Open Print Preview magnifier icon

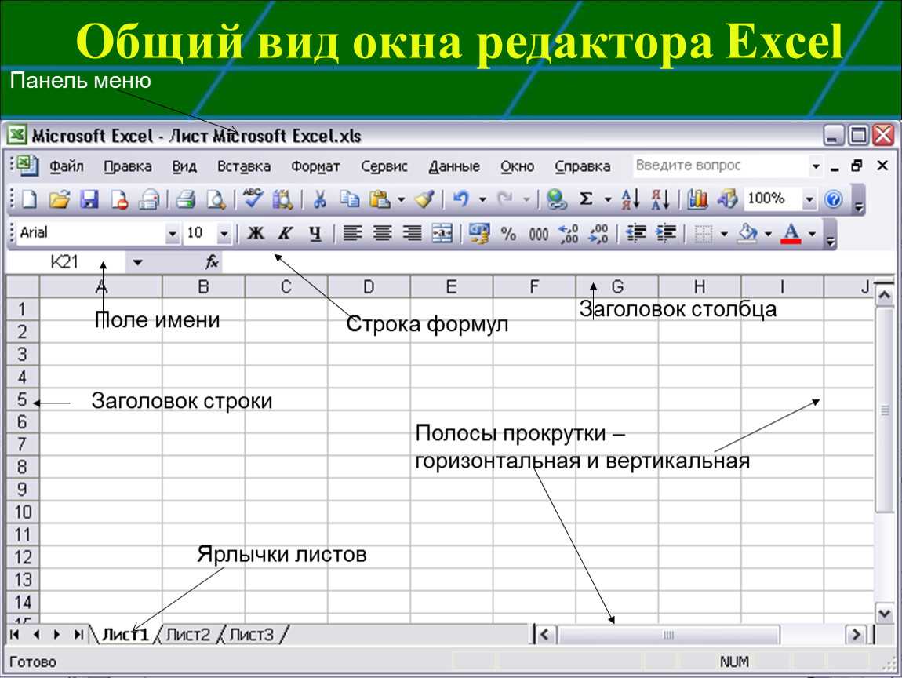tap(216, 200)
